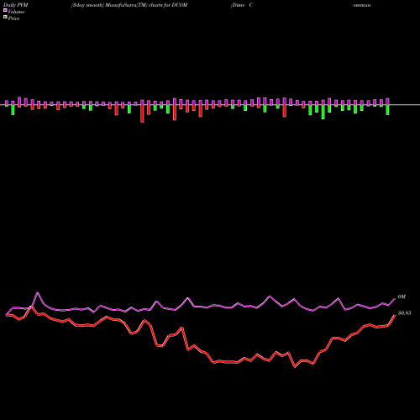Viewport: 420px width, 420px height.
Task: Click the 30.85 price end value label
Action: tap(404, 313)
